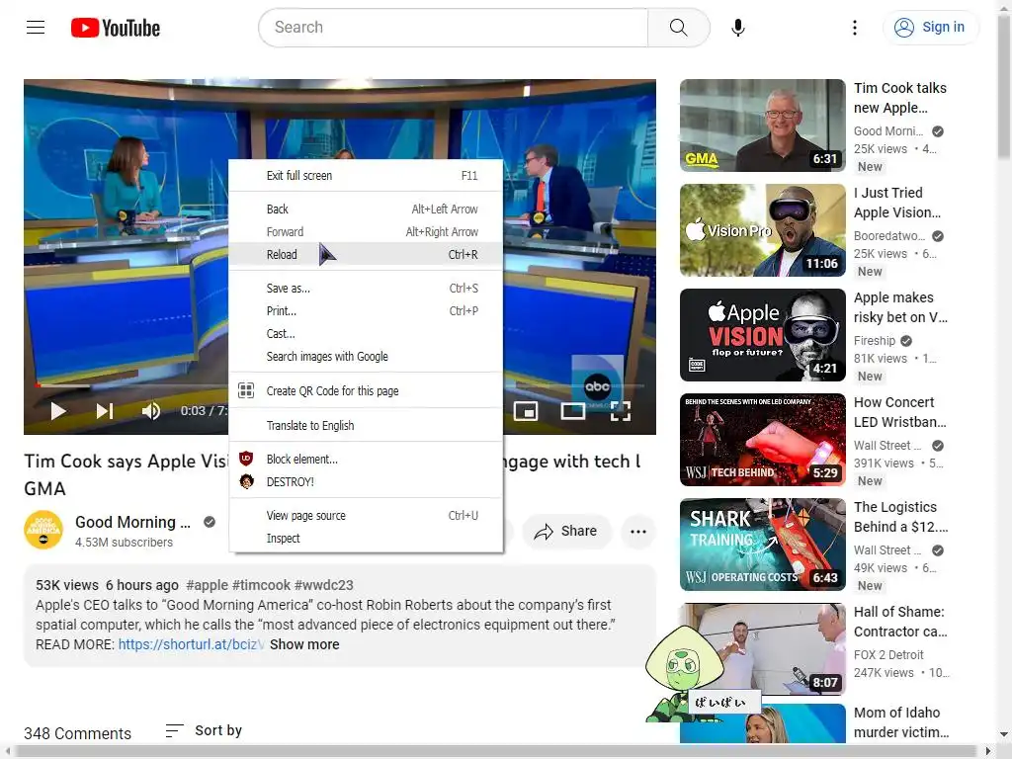
Task: Click the QR code icon
Action: [246, 390]
